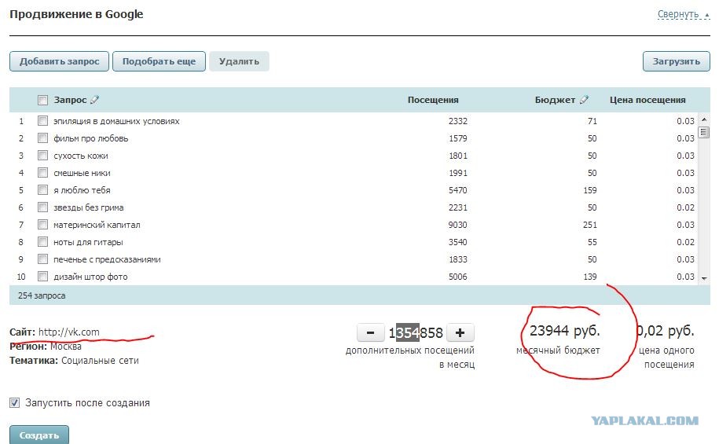Click the Подобрать еще button
The width and height of the screenshot is (719, 444).
coord(159,61)
